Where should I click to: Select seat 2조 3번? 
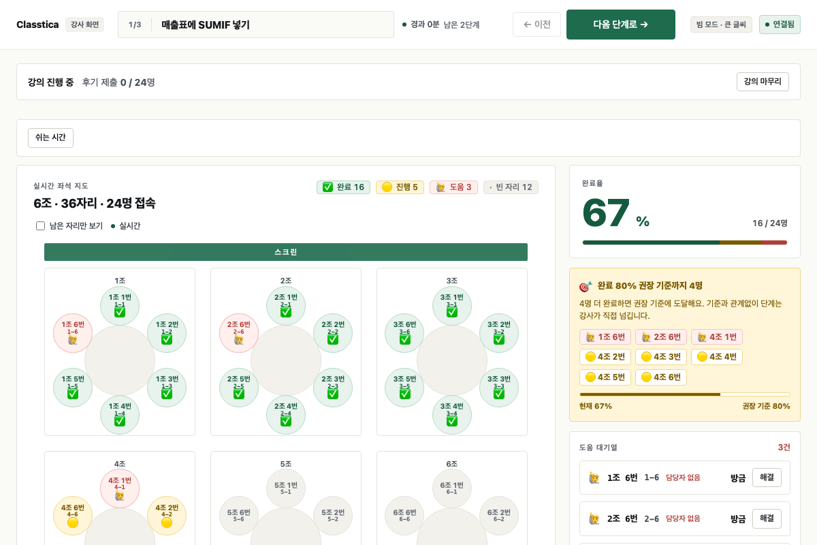(333, 388)
